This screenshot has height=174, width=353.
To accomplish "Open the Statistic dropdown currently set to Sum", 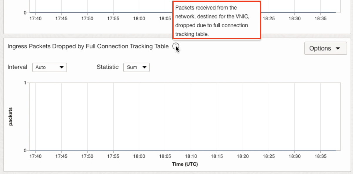I will (x=136, y=67).
